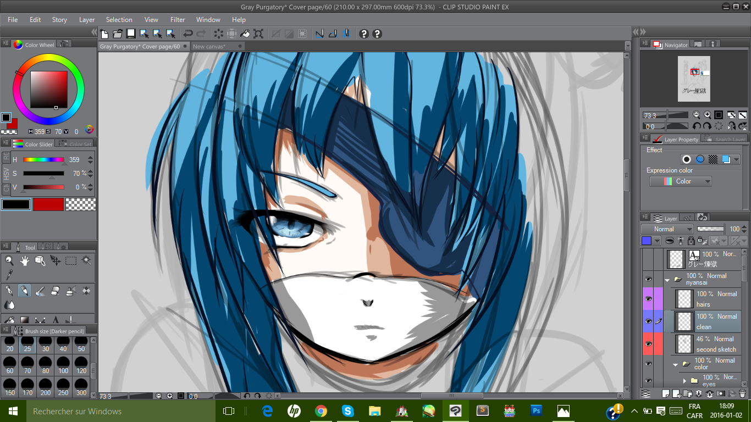
Task: Select the Airbrush tool
Action: 71,291
